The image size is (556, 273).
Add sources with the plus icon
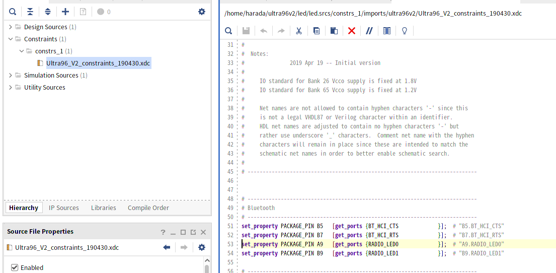65,12
